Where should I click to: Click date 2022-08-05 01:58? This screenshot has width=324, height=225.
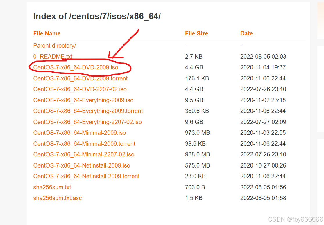click(x=263, y=198)
